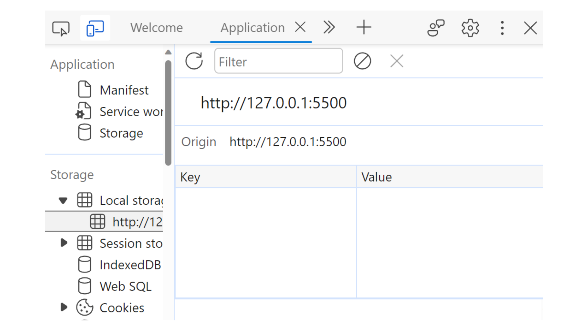Toggle device emulation mode
The width and height of the screenshot is (588, 331).
tap(95, 28)
